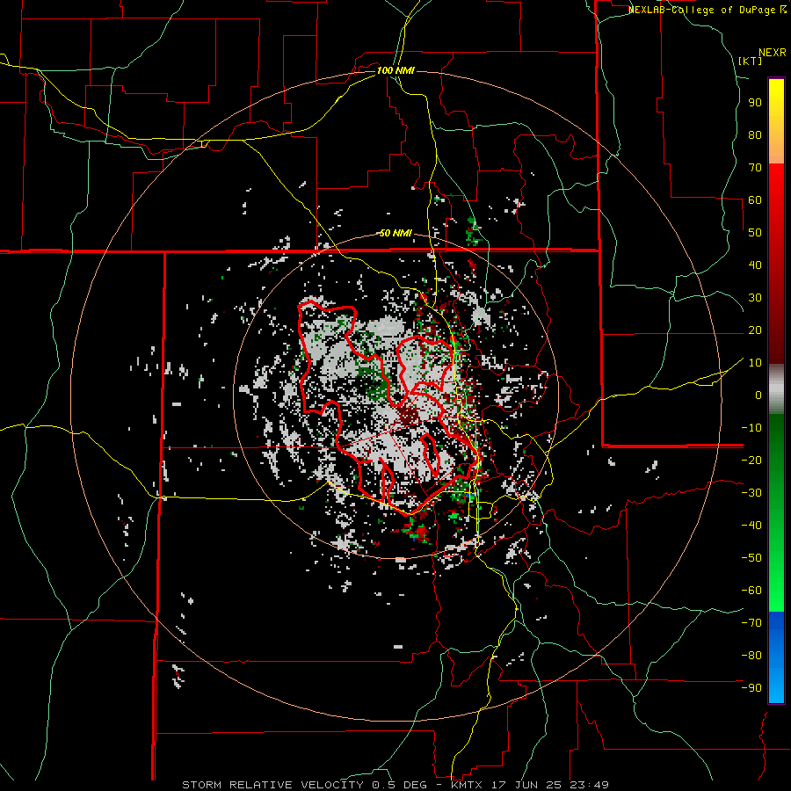Click the "-90" tick label on the velocity scale

coord(751,688)
